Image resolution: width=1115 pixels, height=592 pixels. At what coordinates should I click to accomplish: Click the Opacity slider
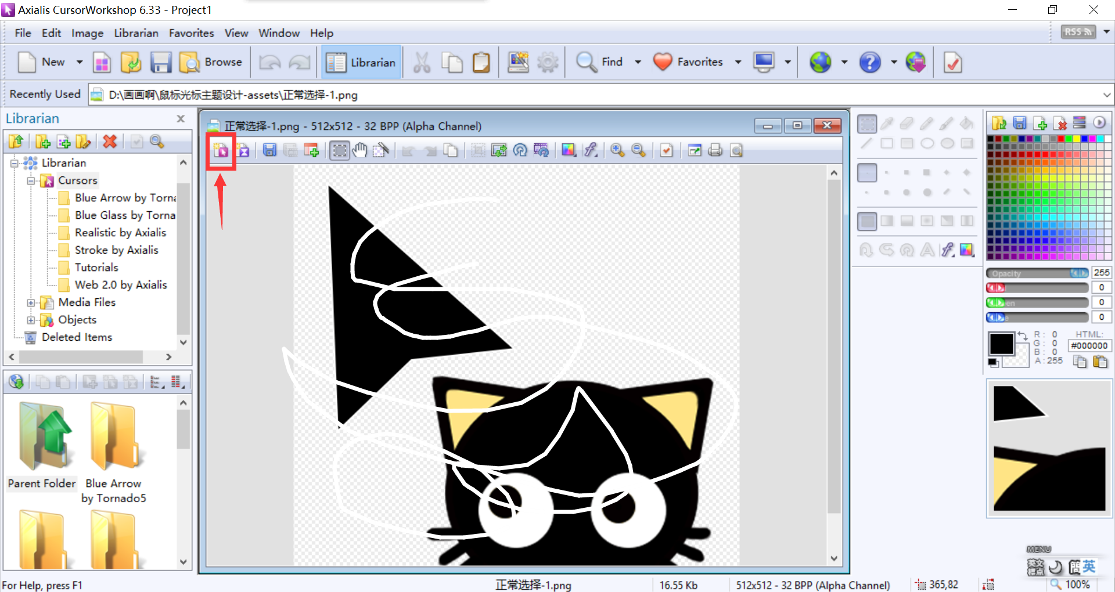[x=1038, y=273]
